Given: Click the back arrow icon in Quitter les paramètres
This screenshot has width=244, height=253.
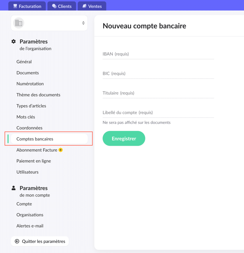Looking at the screenshot, I should [17, 241].
